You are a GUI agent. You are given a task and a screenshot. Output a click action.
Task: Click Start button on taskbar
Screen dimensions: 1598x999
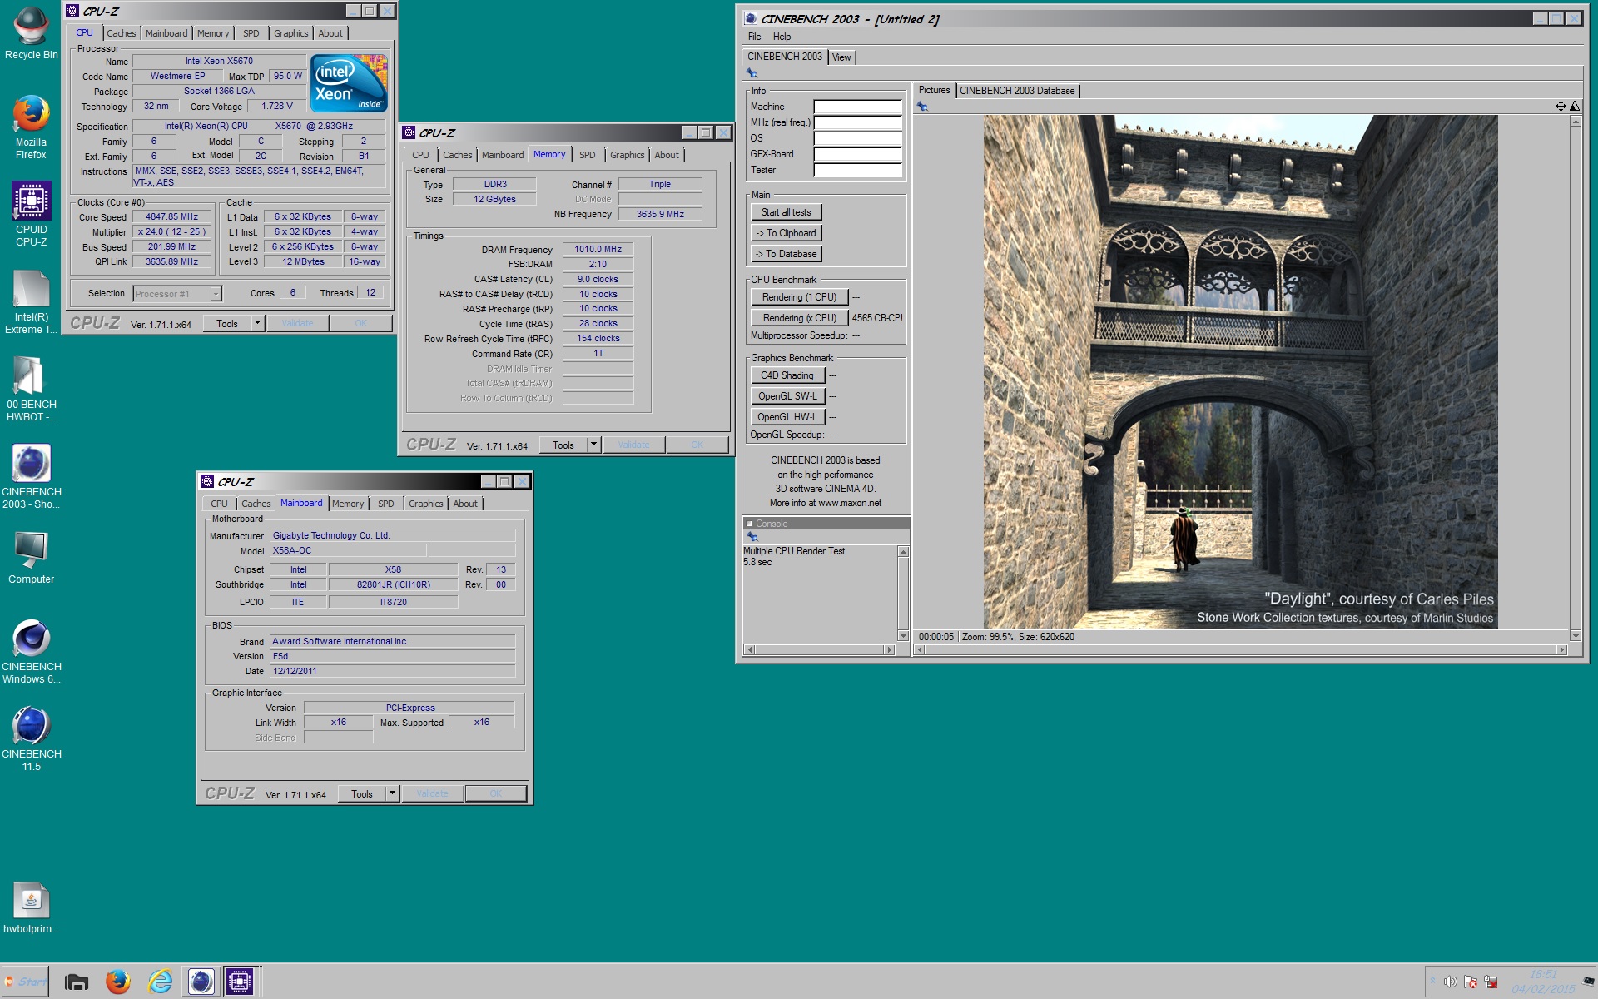point(26,982)
